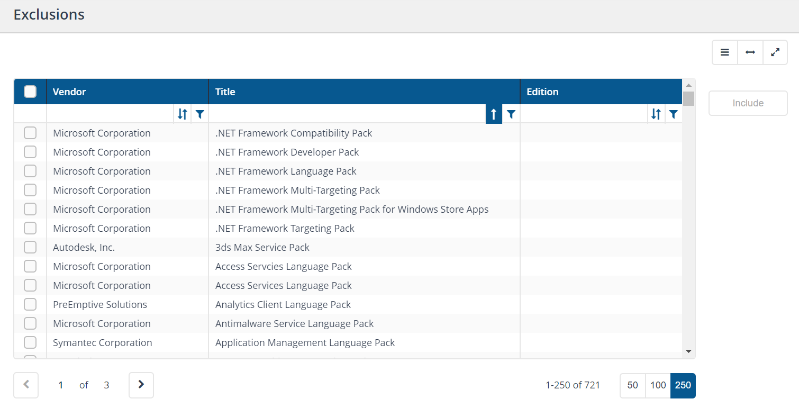
Task: Click the Include button
Action: (748, 103)
